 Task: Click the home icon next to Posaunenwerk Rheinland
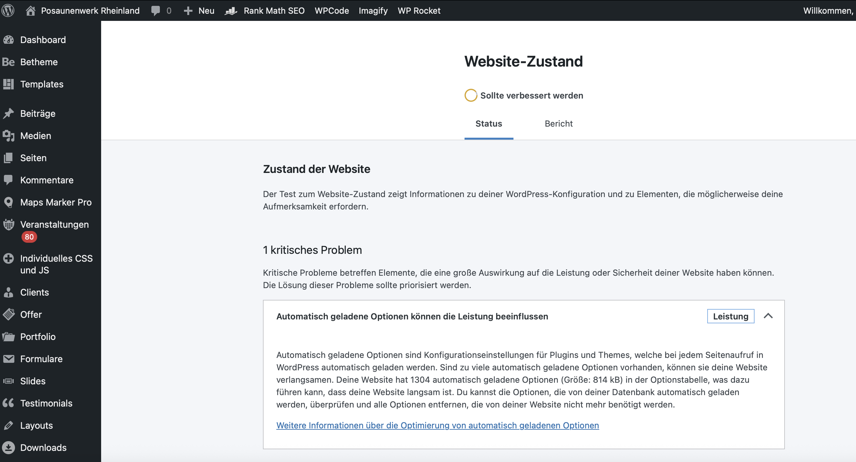coord(31,11)
